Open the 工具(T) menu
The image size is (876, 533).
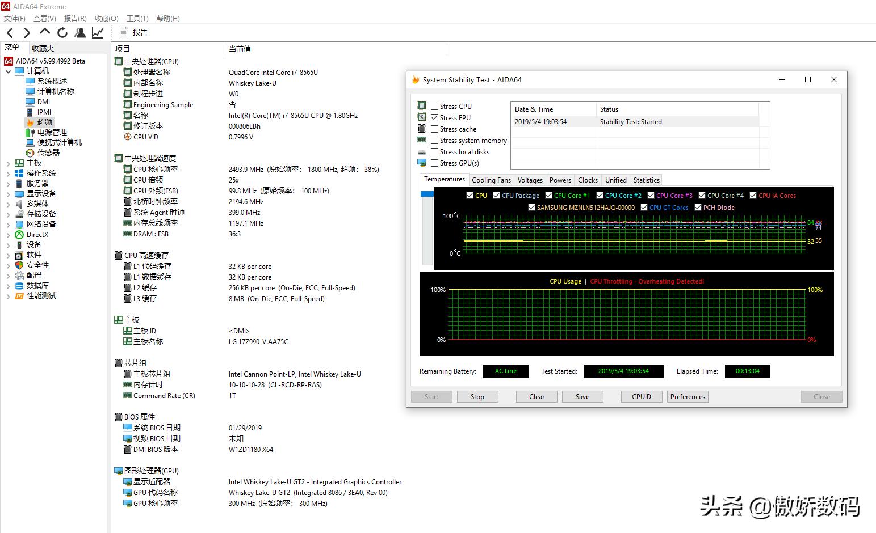137,19
